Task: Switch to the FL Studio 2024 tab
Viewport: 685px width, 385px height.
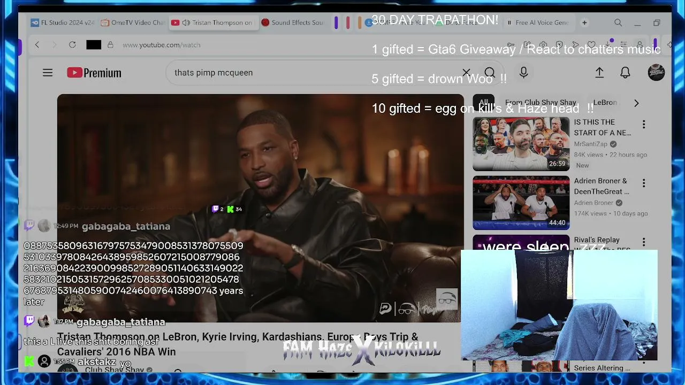Action: pos(63,22)
